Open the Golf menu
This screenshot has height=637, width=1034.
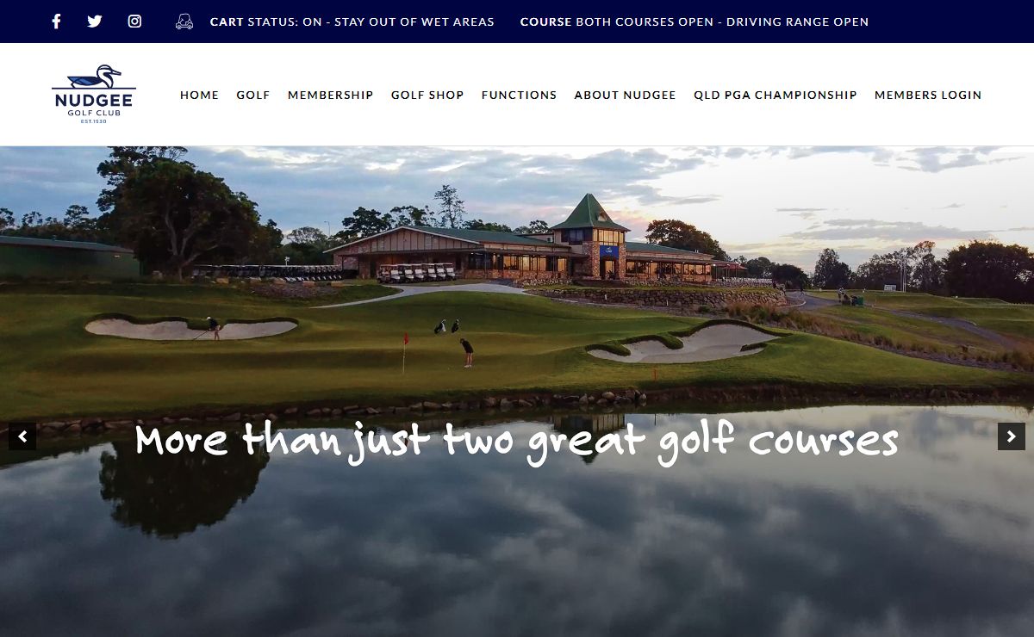(x=253, y=96)
